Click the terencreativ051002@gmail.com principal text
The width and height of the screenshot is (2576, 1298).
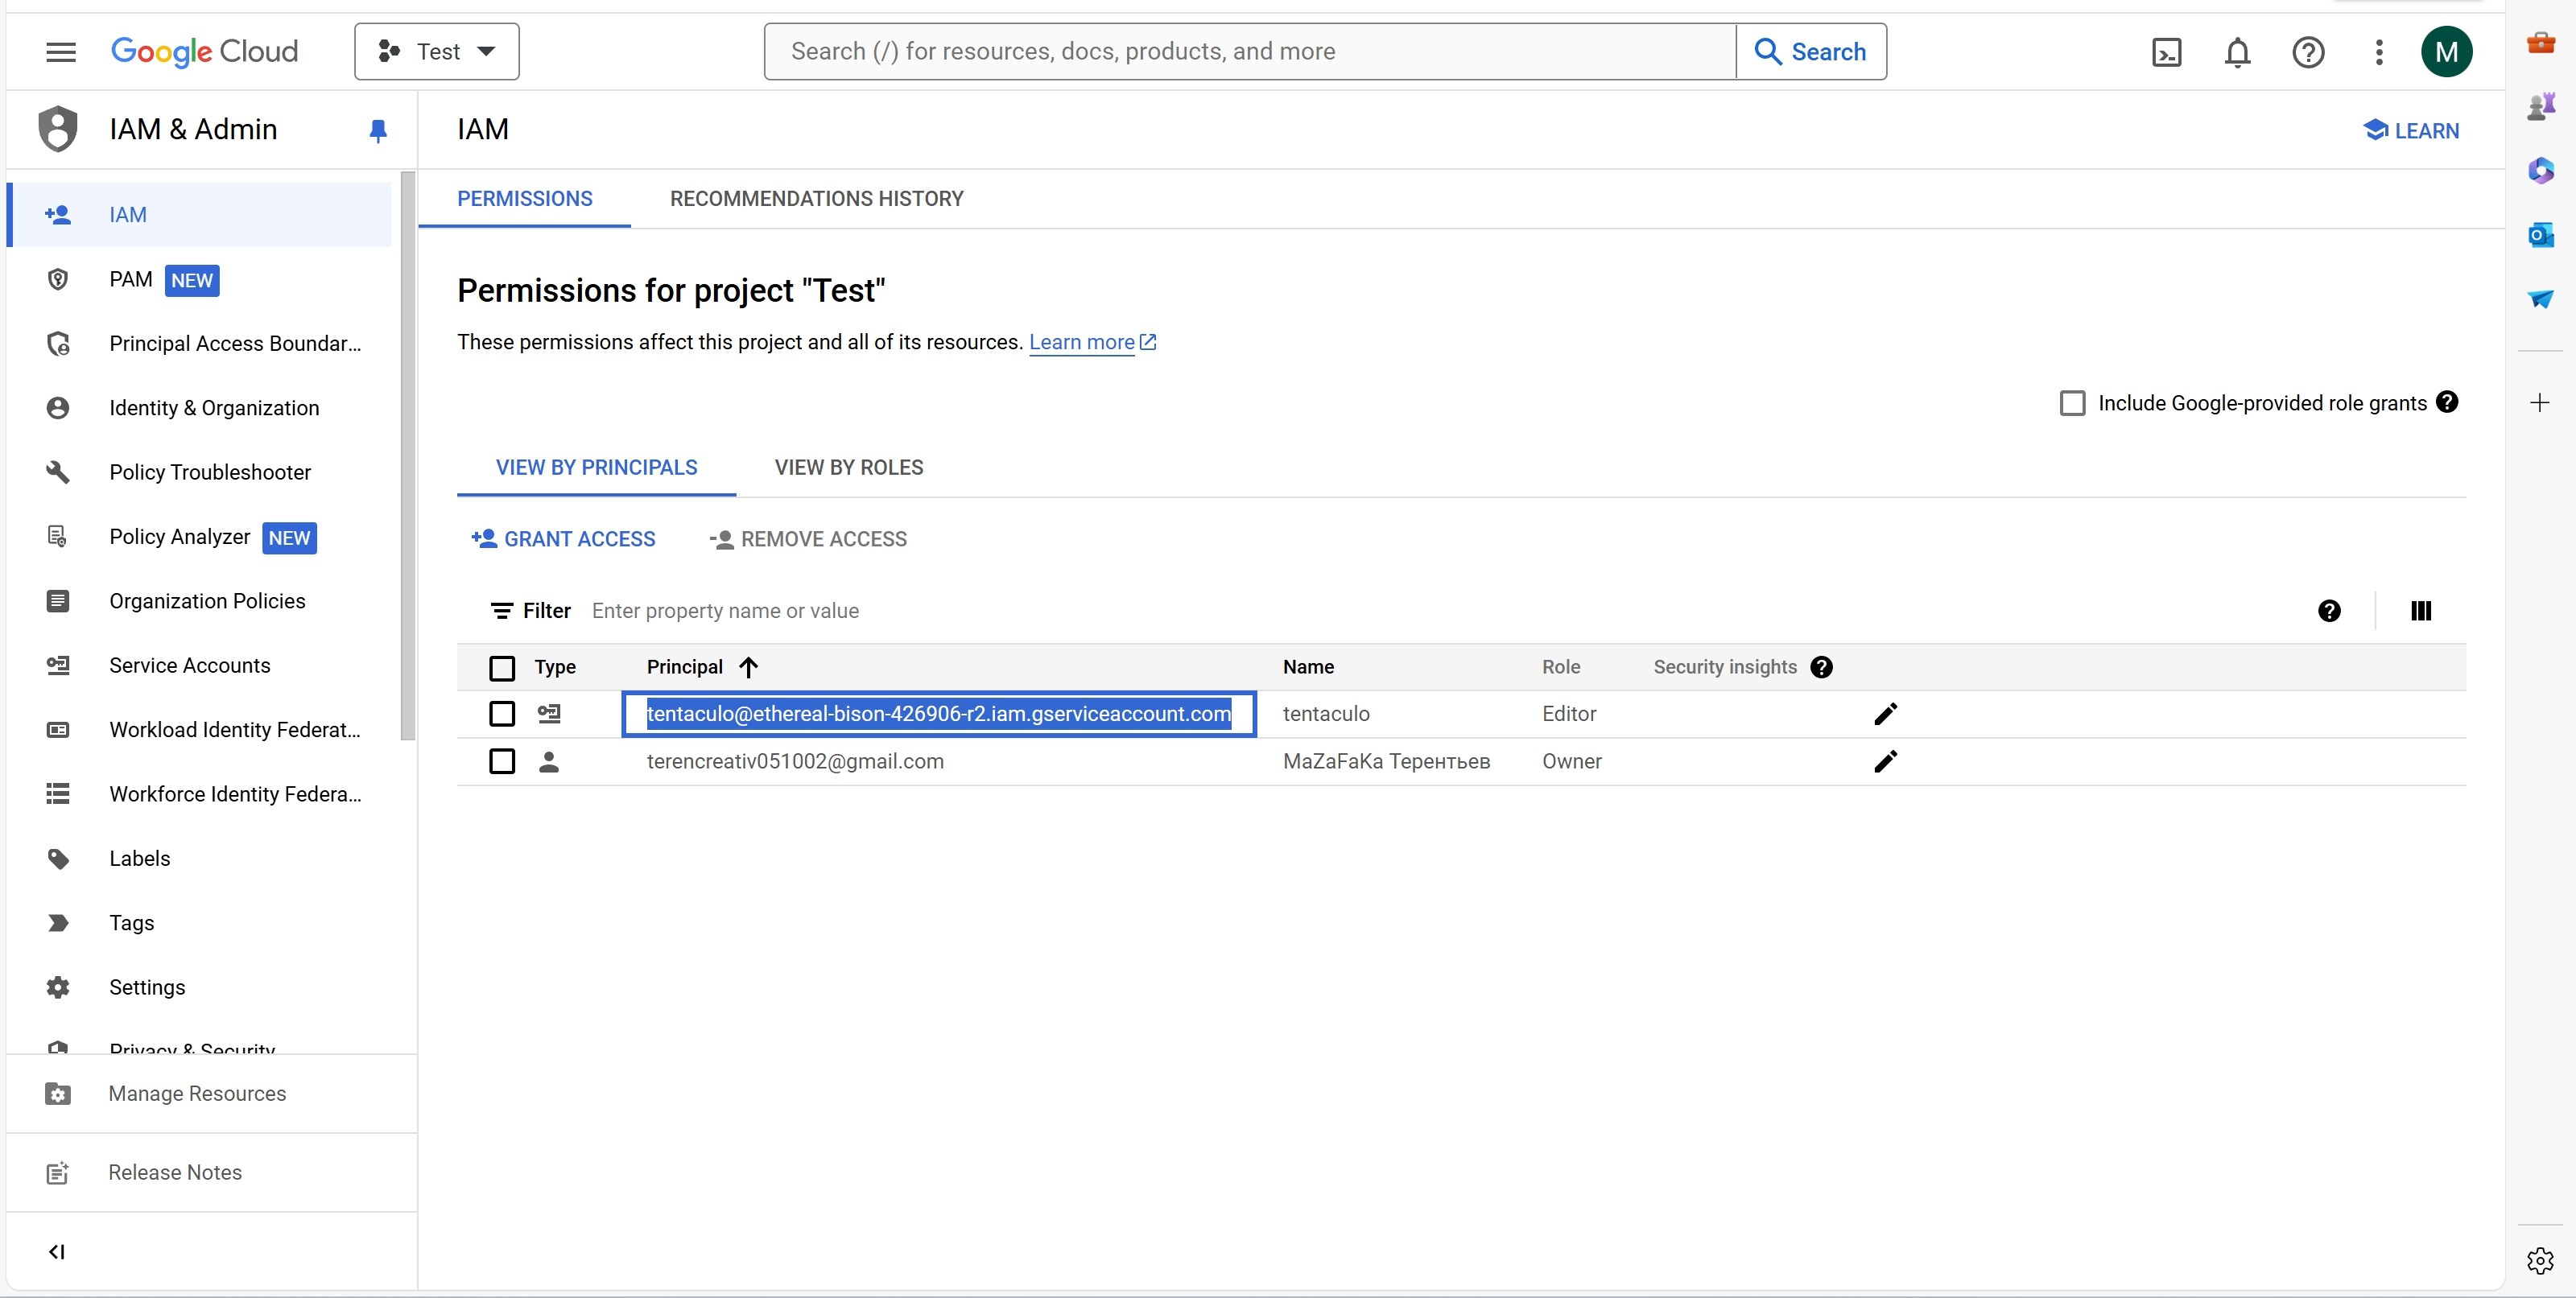point(795,762)
